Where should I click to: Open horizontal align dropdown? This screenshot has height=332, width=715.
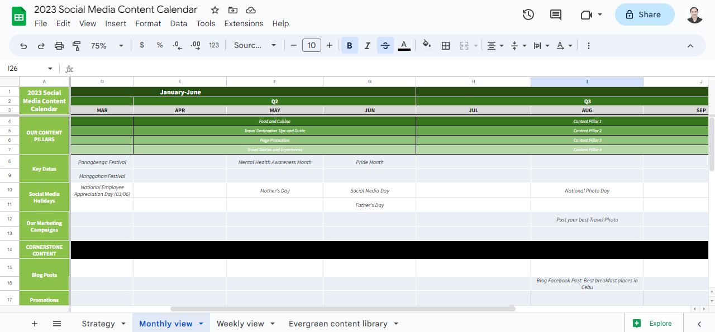(x=495, y=46)
